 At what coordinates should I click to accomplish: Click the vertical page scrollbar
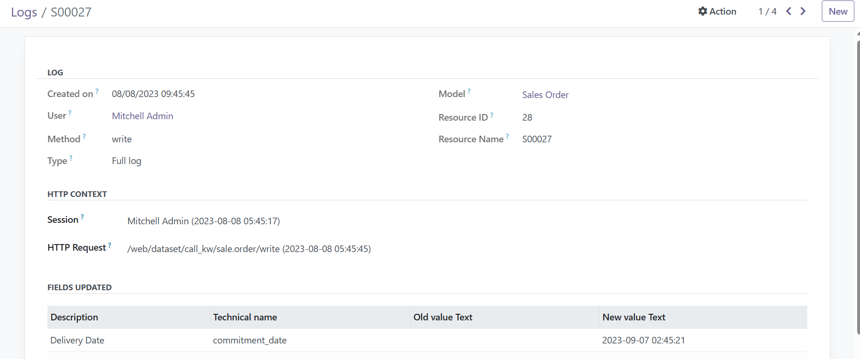858,188
